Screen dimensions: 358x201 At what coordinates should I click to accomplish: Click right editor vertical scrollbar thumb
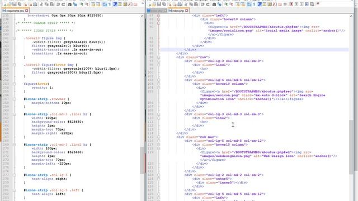[x=351, y=147]
